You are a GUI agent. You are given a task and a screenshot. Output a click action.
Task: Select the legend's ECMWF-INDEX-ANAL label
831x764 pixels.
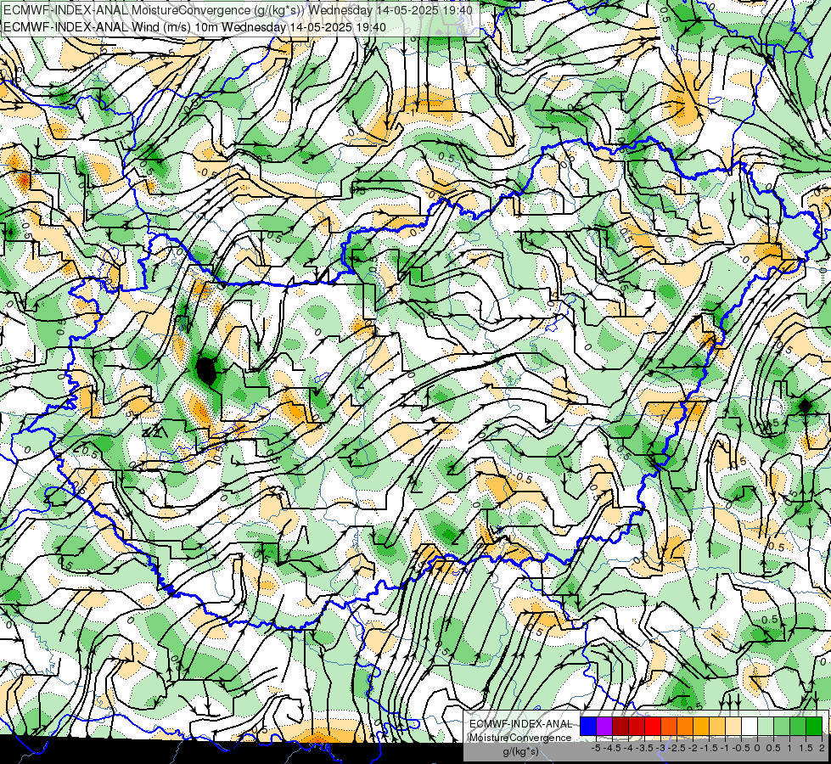(x=521, y=724)
